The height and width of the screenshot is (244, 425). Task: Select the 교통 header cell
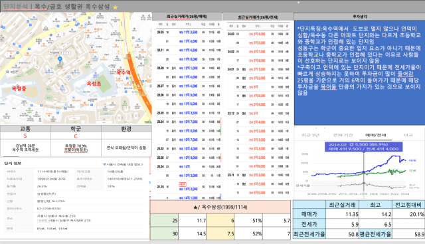click(25, 129)
